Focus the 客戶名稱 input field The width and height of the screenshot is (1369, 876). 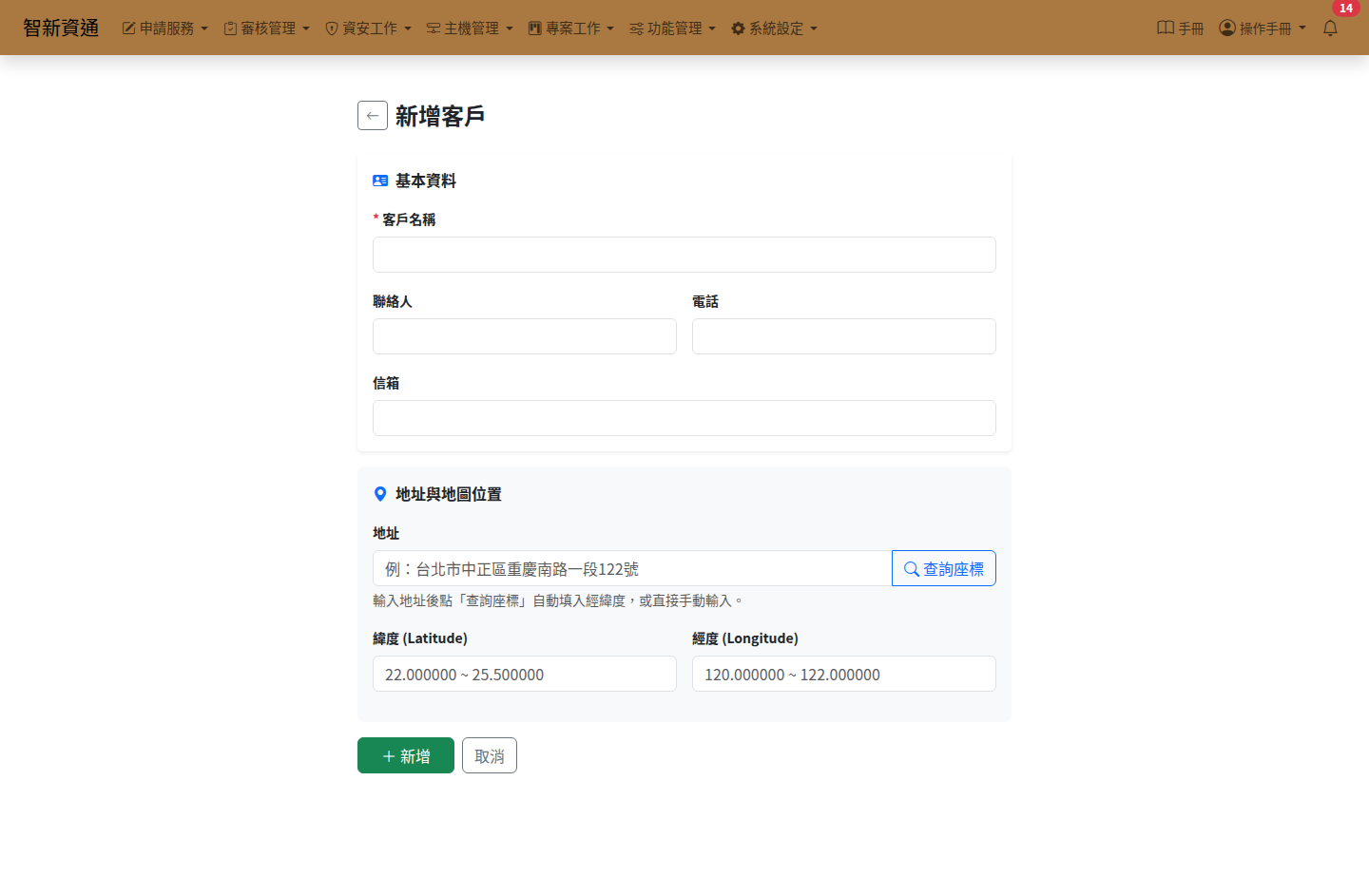click(x=684, y=255)
